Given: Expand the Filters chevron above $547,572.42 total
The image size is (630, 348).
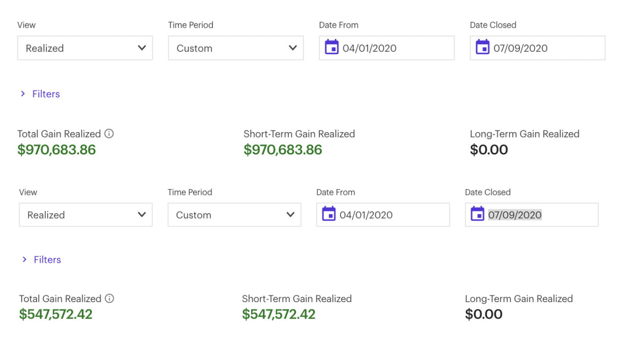Looking at the screenshot, I should (25, 259).
